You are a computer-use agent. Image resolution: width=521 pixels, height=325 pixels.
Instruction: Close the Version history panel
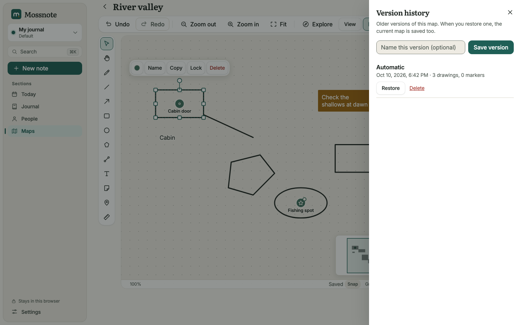pyautogui.click(x=510, y=13)
